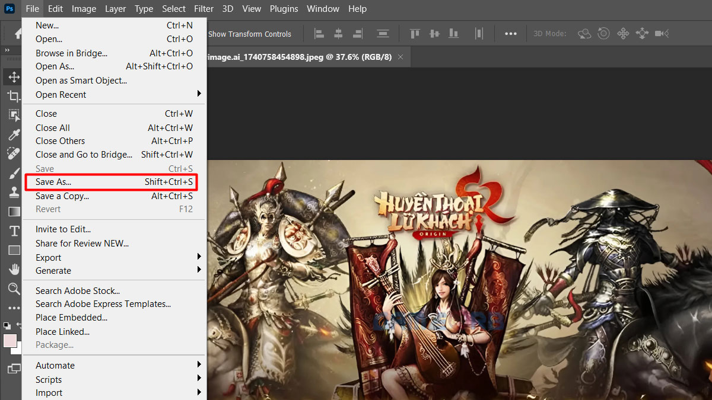
Task: Click the 3D Slide camera icon
Action: click(642, 34)
